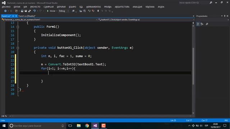This screenshot has height=129, width=230.
Task: Open the member dropdown buttonX1_Click
Action: [146, 20]
